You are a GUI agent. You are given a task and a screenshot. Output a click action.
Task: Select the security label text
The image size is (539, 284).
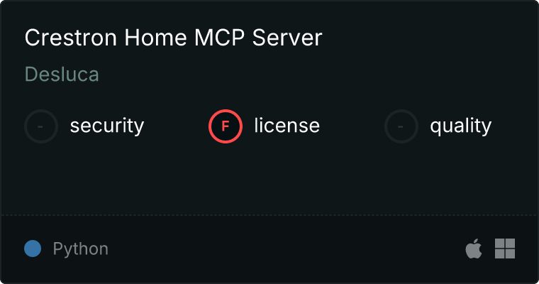point(107,126)
